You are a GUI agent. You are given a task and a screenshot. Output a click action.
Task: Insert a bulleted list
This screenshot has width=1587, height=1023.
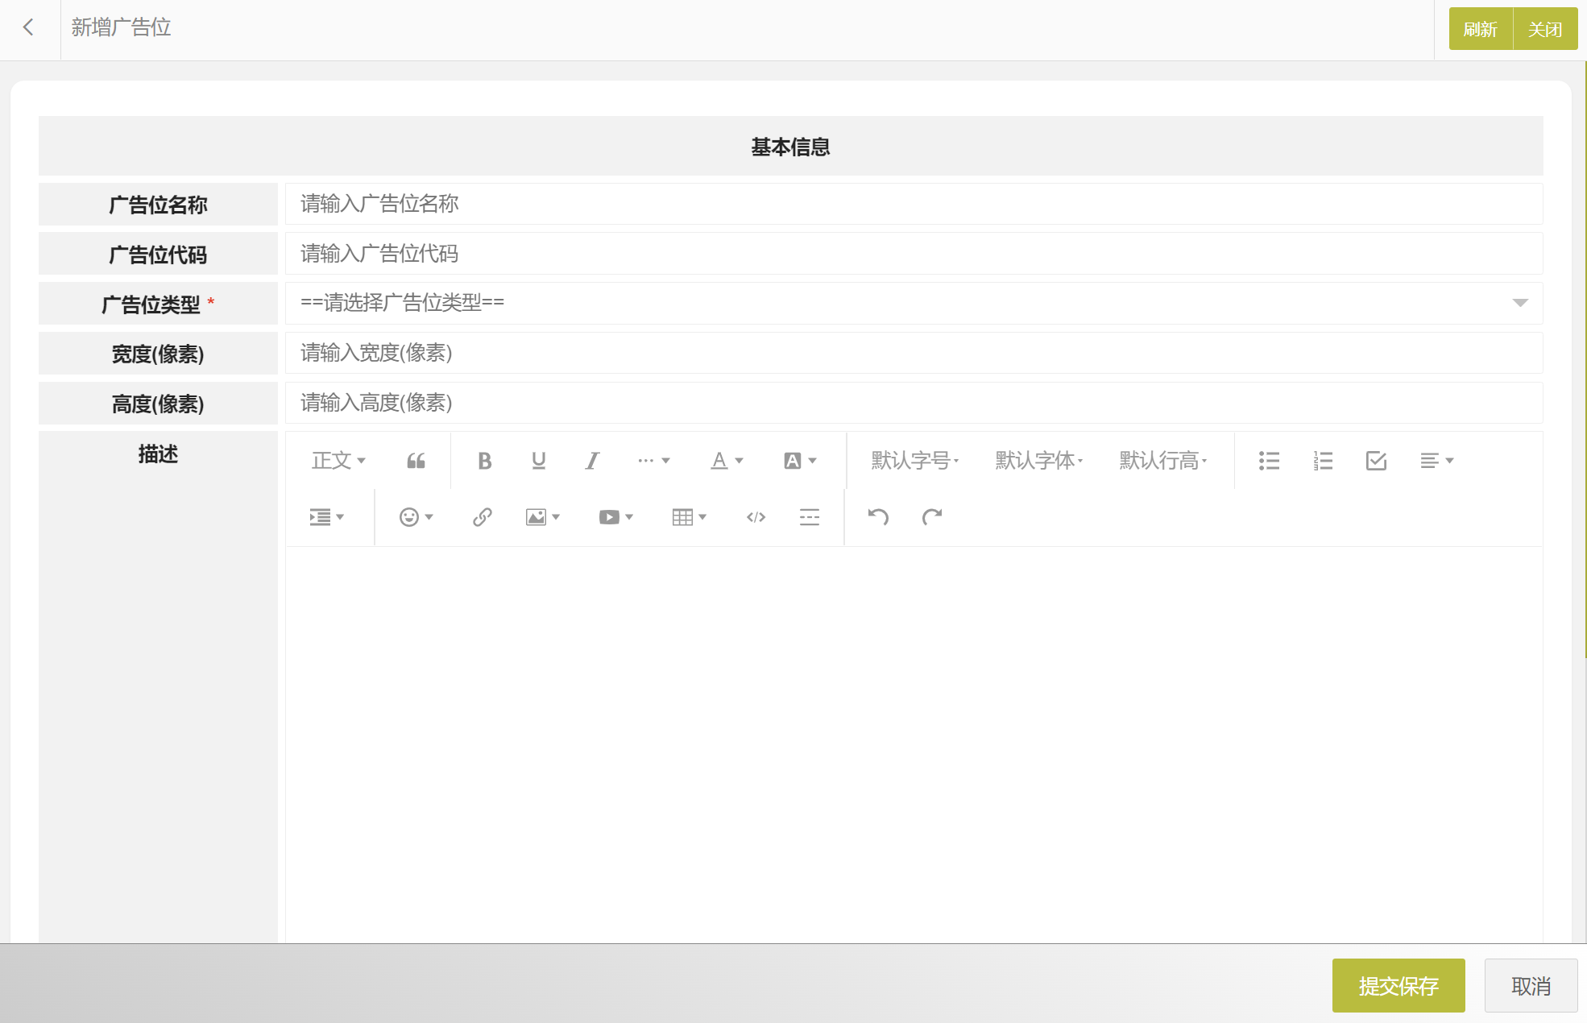coord(1269,461)
